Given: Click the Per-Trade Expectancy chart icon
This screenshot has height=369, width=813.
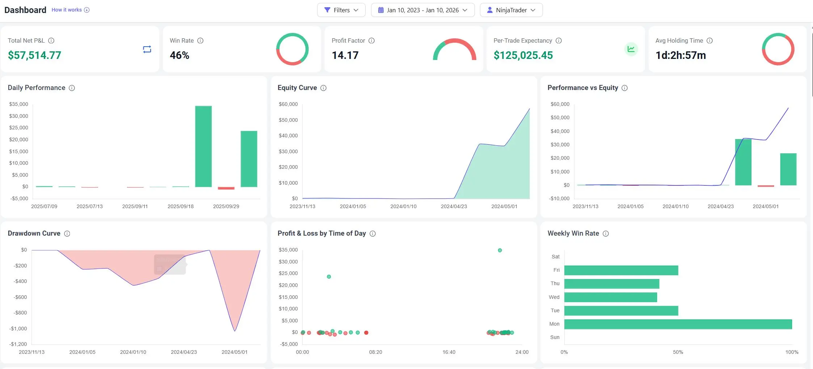Looking at the screenshot, I should click(x=631, y=49).
